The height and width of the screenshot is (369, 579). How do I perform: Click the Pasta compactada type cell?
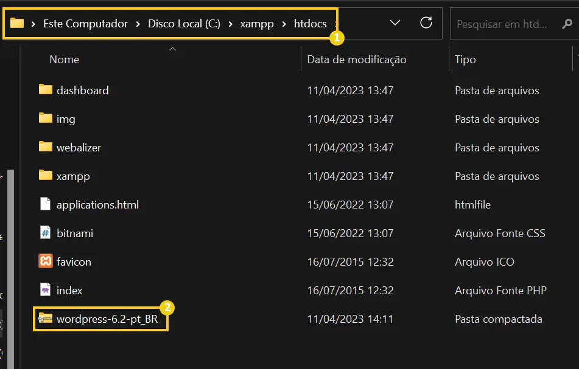[x=499, y=319]
